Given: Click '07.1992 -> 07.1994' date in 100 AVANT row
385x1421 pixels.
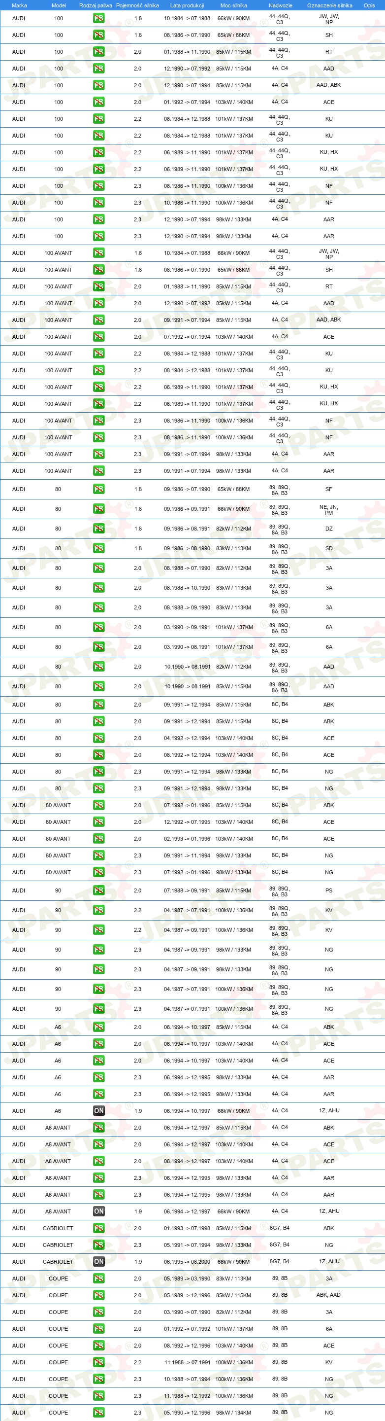Looking at the screenshot, I should pos(187,337).
